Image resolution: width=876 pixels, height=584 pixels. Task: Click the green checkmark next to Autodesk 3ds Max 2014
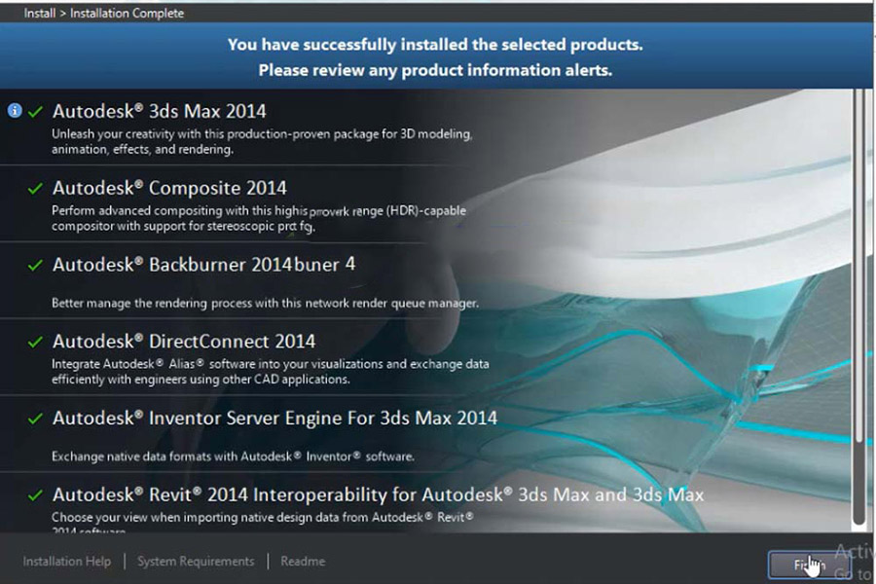coord(35,112)
